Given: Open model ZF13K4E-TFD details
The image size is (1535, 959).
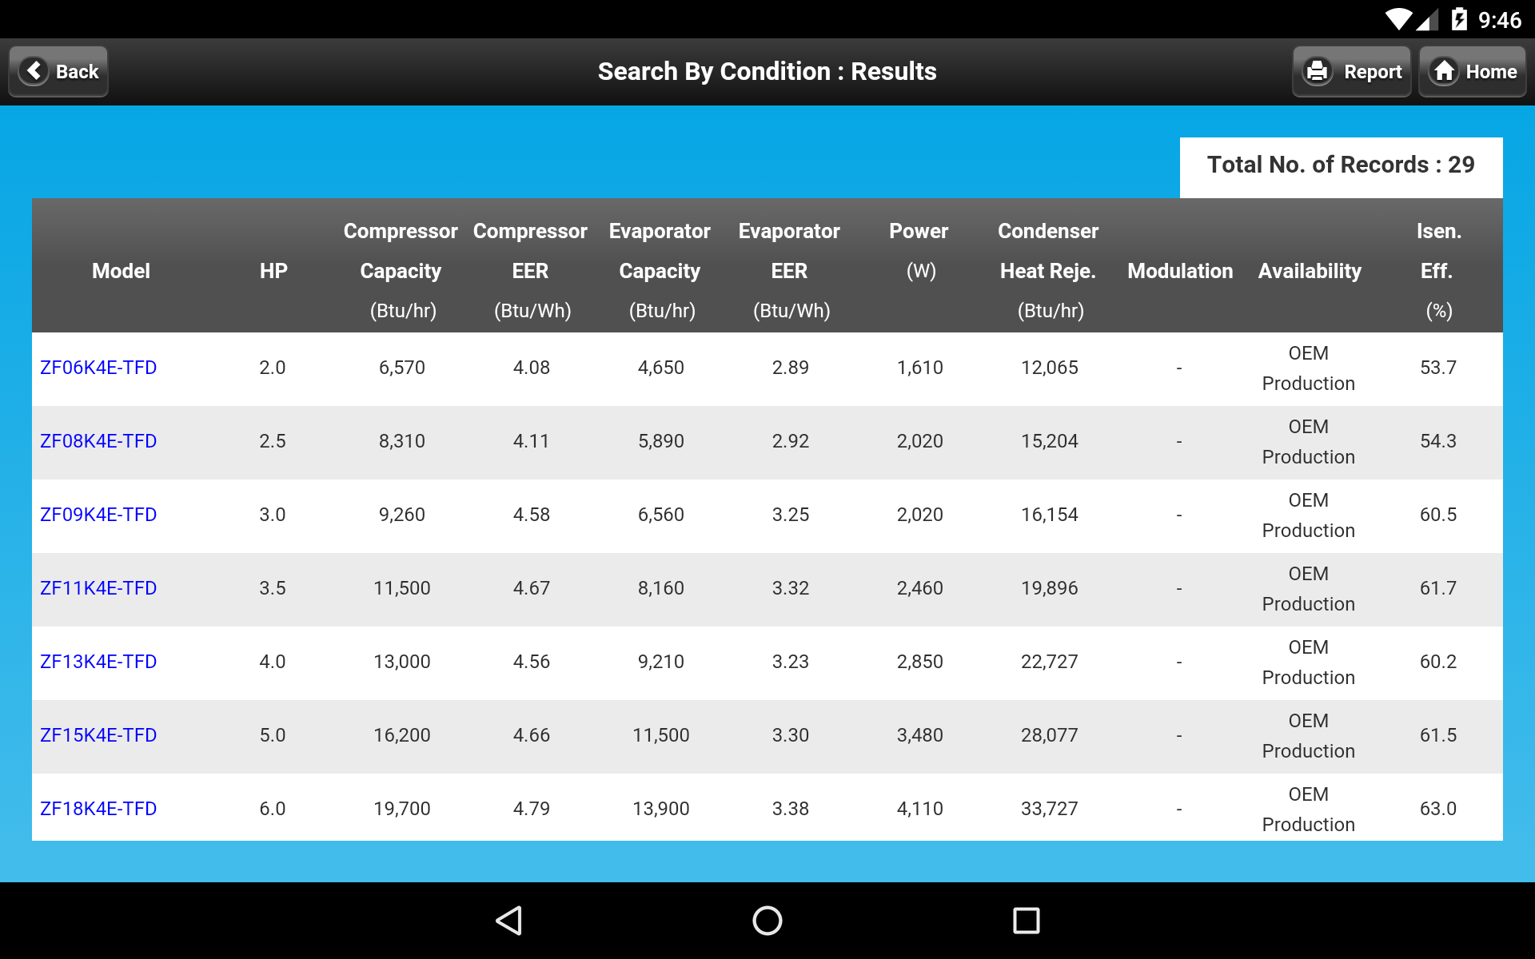Looking at the screenshot, I should point(98,662).
